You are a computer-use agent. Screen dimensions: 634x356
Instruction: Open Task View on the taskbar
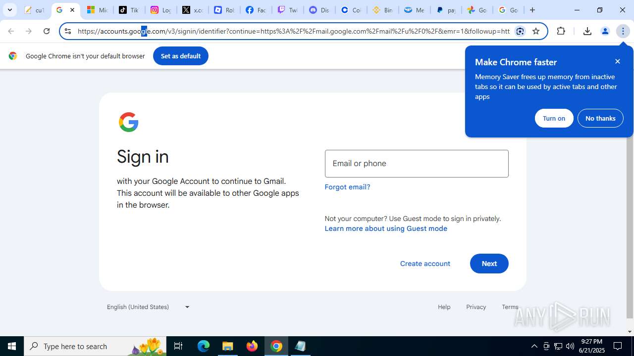click(178, 346)
